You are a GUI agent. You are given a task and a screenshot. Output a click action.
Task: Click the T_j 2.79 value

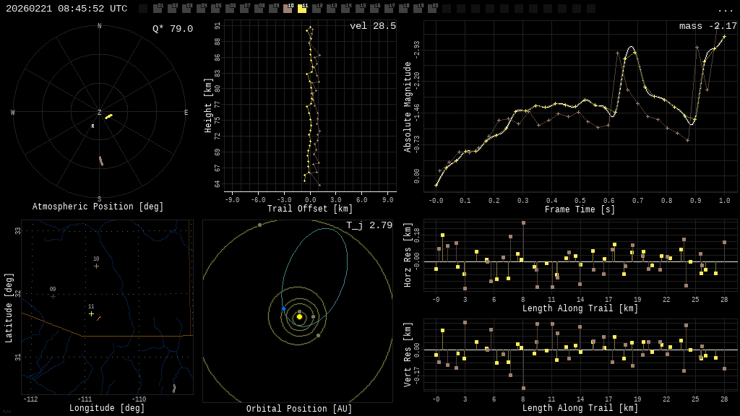pos(369,225)
